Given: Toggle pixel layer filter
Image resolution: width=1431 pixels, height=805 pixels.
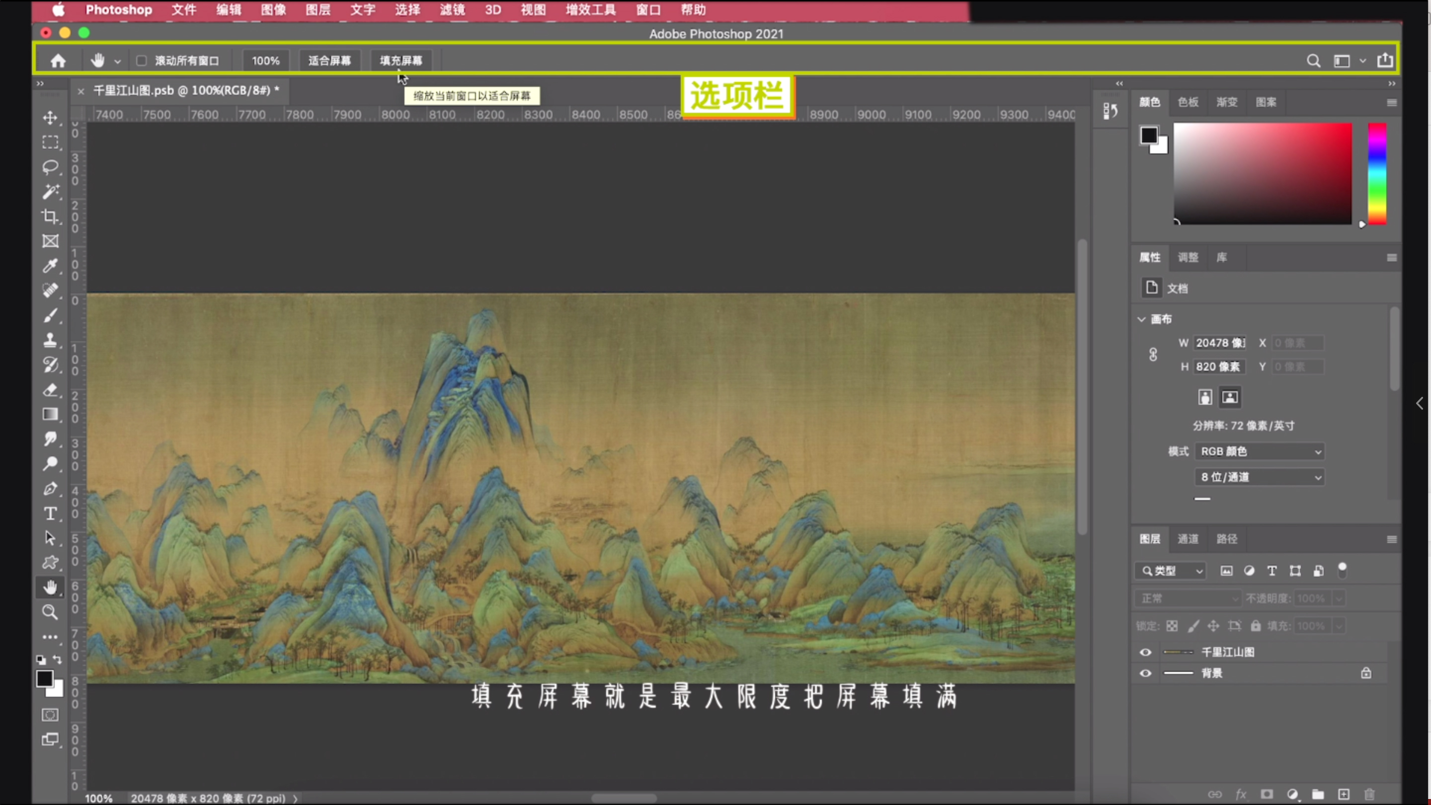Looking at the screenshot, I should [1227, 571].
